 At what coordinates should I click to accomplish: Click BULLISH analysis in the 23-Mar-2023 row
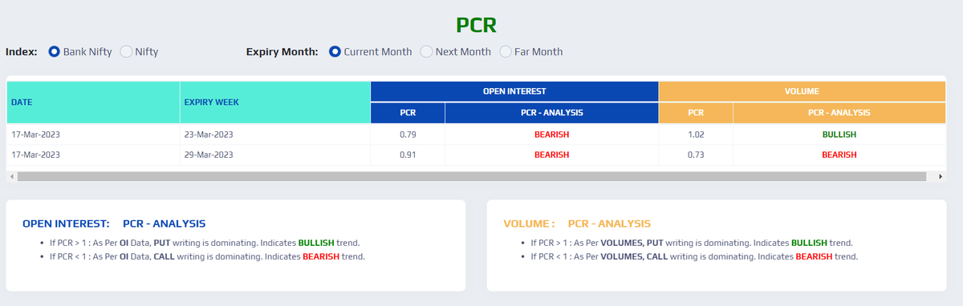point(839,135)
